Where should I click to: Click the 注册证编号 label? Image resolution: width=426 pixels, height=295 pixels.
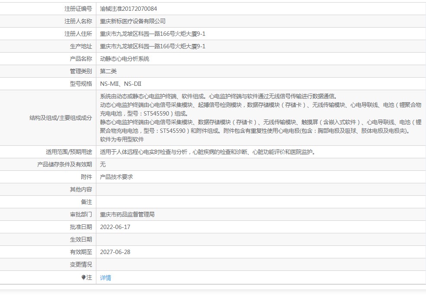click(78, 9)
